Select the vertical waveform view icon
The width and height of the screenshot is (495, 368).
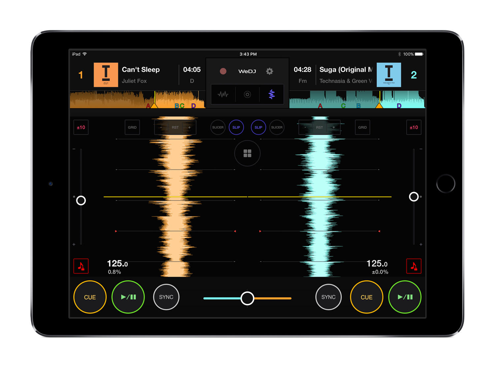click(272, 94)
